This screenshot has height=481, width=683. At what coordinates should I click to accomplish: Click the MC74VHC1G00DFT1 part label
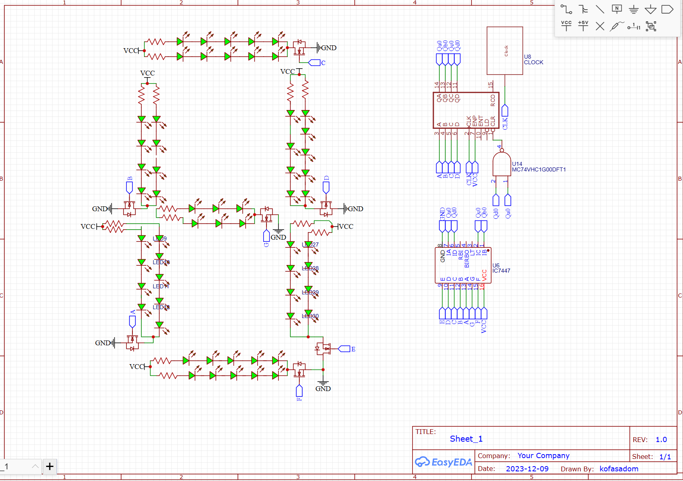coord(539,170)
